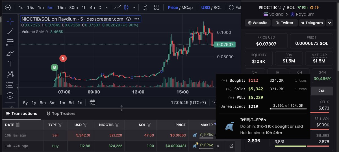Screen dimensions: 339x152
Task: Add symbol with the plus circle icon
Action: pyautogui.click(x=8, y=8)
